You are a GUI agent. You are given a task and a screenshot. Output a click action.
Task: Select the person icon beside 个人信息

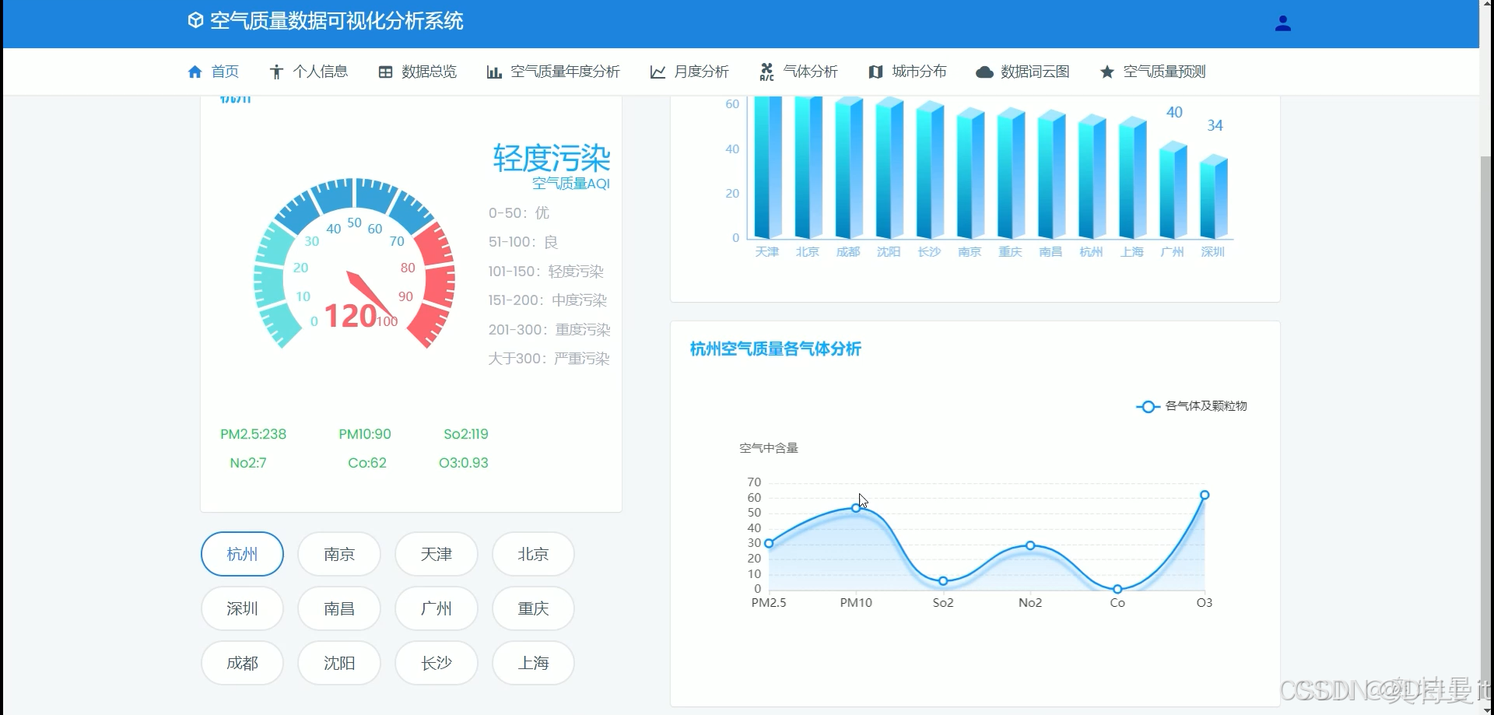[276, 72]
